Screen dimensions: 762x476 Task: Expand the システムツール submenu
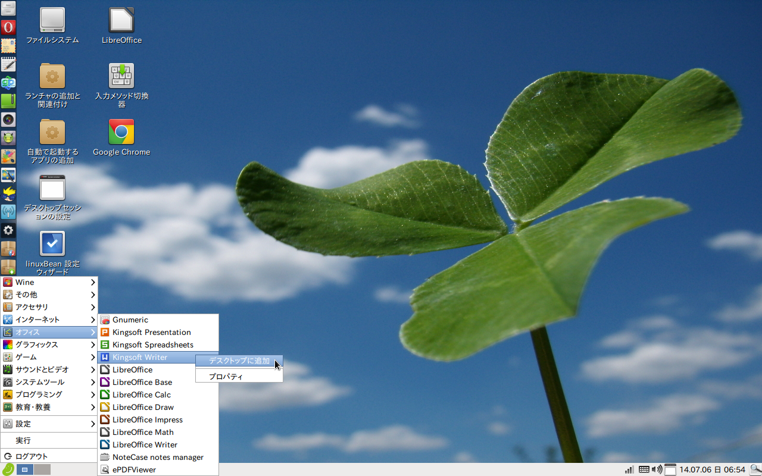pyautogui.click(x=49, y=382)
